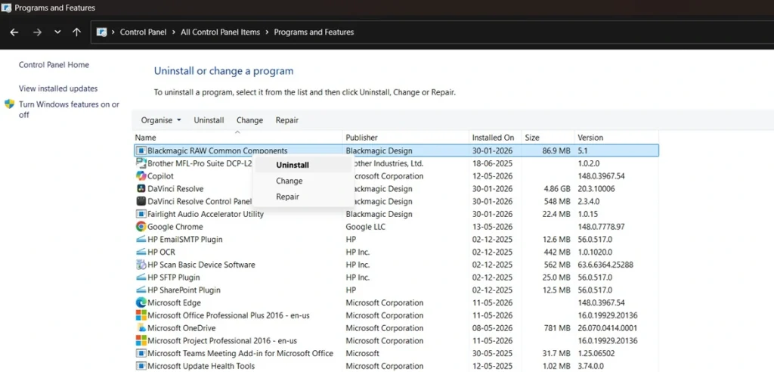
Task: Click the HP EmailSMTP Plugin icon
Action: tap(141, 240)
